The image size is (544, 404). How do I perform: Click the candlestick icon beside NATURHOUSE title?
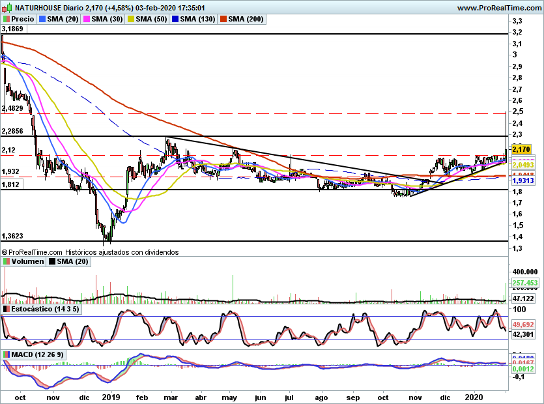7,8
